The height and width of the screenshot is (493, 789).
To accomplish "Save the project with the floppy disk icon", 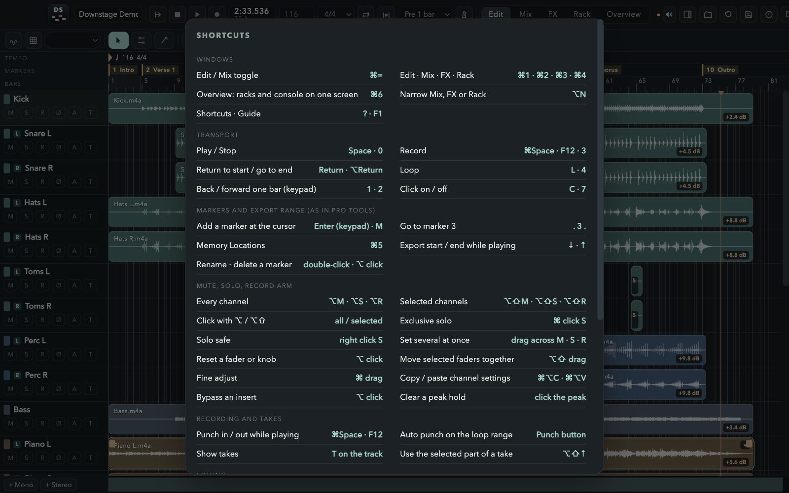I will pos(748,14).
